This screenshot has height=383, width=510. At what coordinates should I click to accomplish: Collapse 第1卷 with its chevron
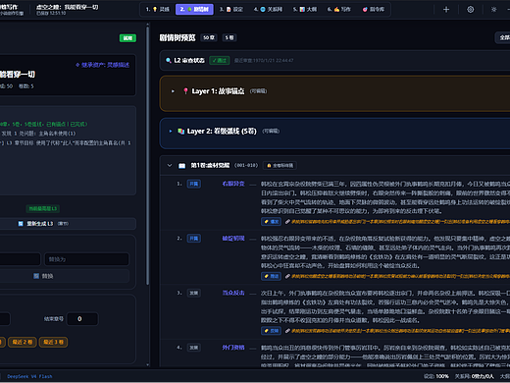tap(170, 165)
